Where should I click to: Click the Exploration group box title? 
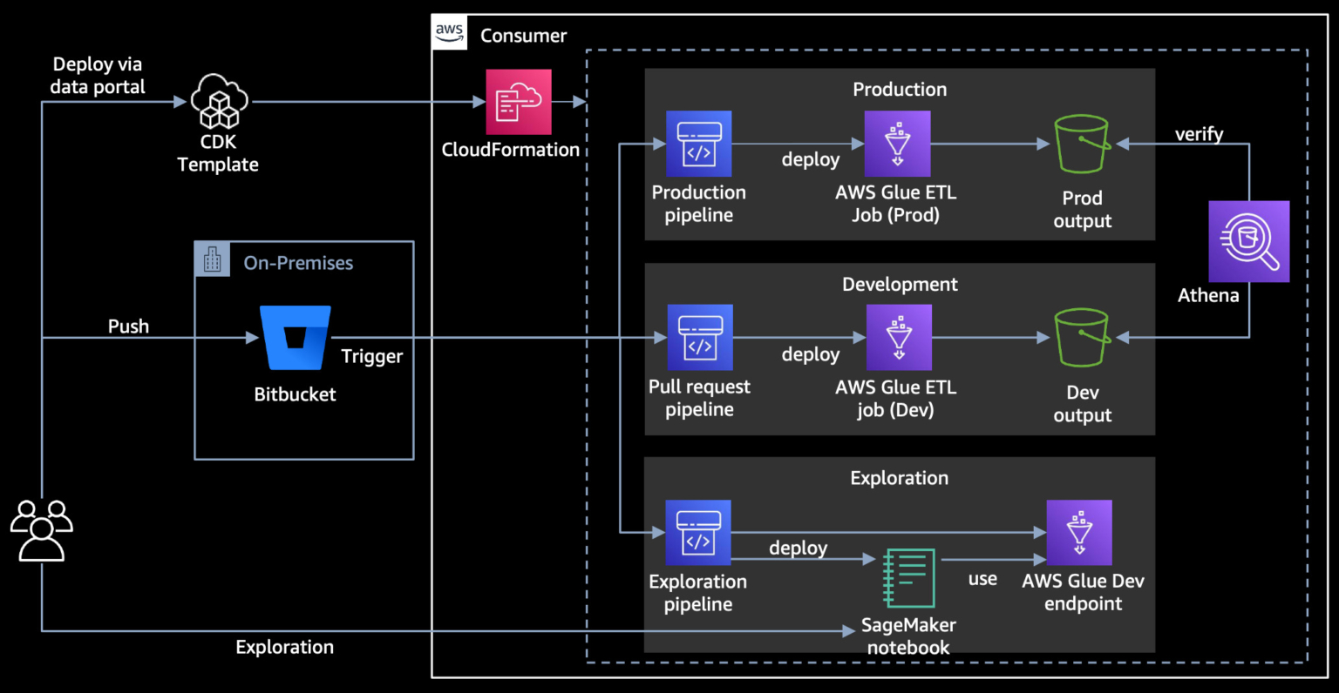coord(899,478)
